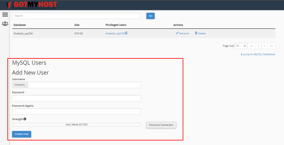The image size is (284, 145).
Task: Follow the Jump to MySQL Databases link
Action: (x=259, y=54)
